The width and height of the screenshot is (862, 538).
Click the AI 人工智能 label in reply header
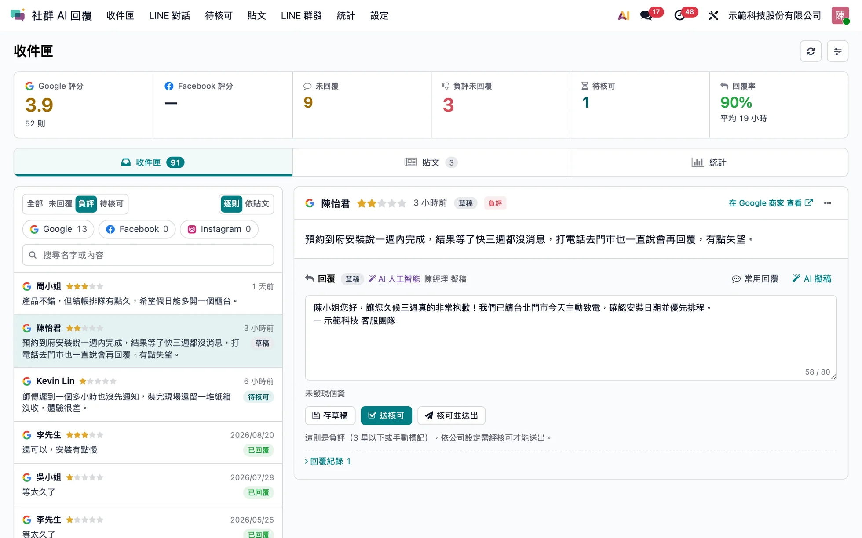click(x=394, y=279)
